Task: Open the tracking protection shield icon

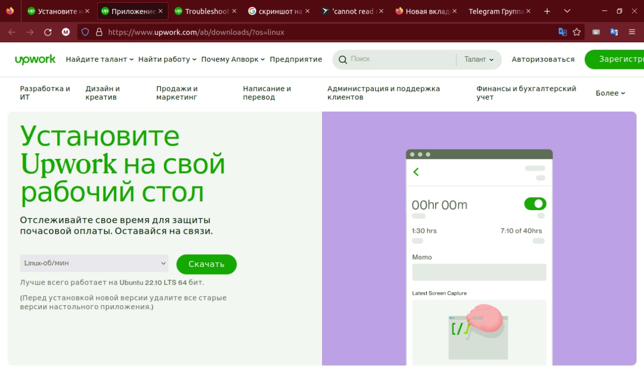Action: 86,32
